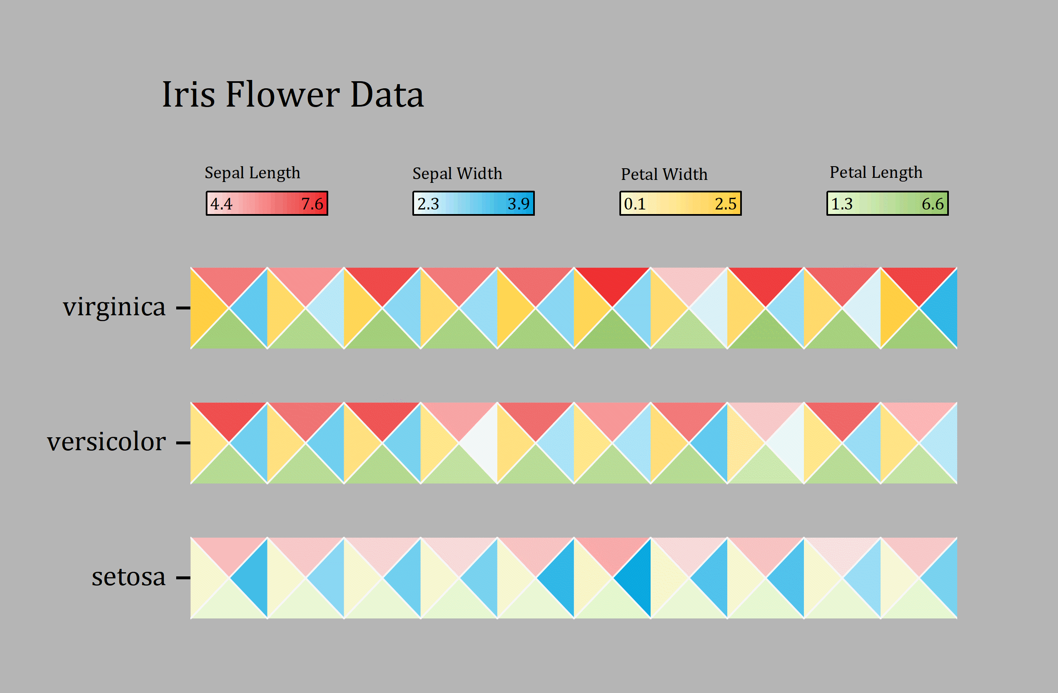Screen dimensions: 1058x693
Task: Click the first setosa glyph's blue right triangle
Action: click(254, 578)
